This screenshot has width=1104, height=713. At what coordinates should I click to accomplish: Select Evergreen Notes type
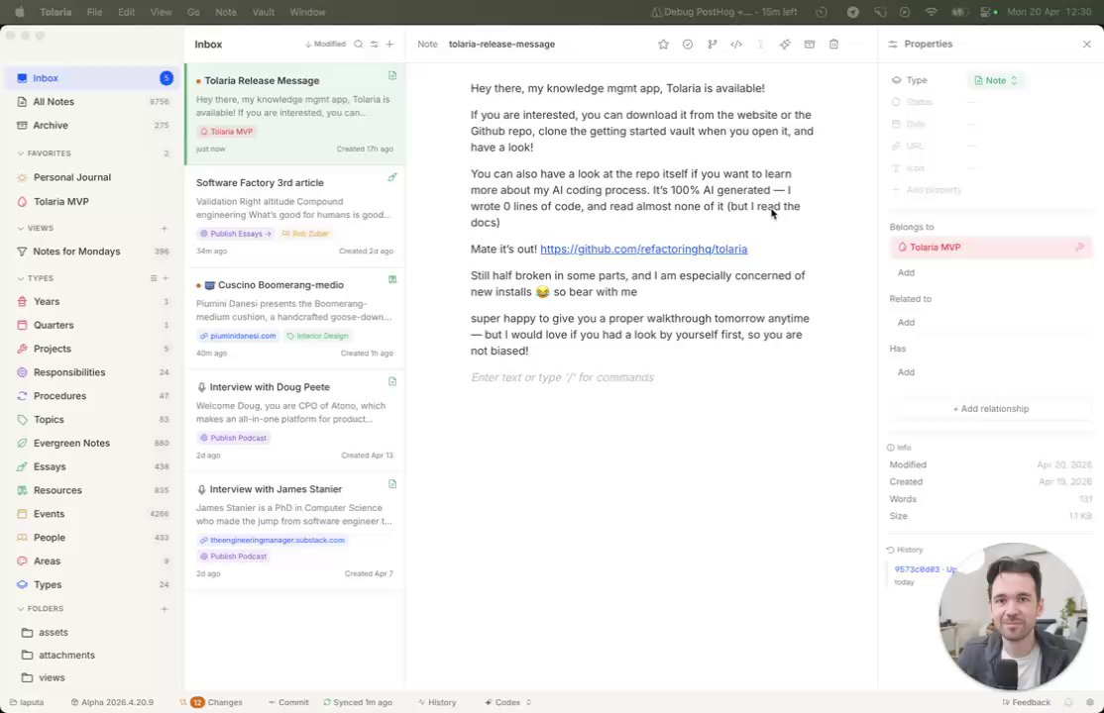click(x=92, y=444)
